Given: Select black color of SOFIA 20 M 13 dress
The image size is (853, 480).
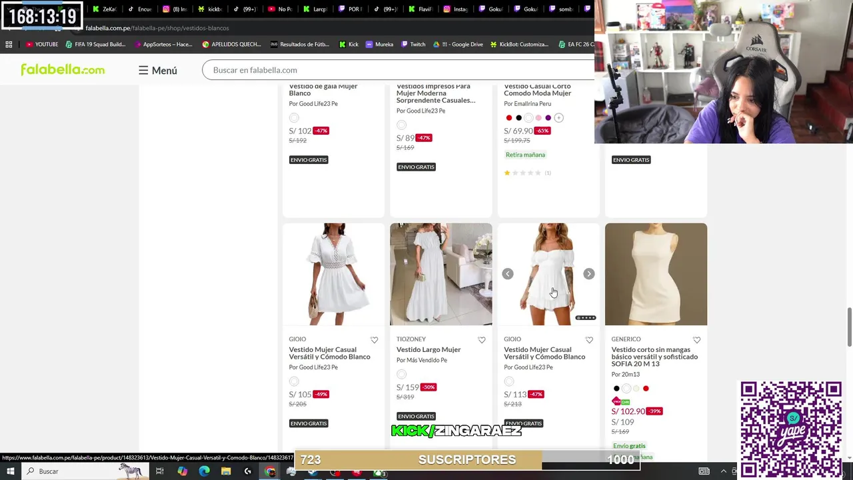Looking at the screenshot, I should pyautogui.click(x=616, y=389).
